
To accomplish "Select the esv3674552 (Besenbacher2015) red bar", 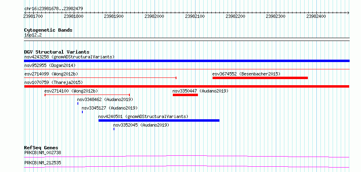I will point(260,78).
